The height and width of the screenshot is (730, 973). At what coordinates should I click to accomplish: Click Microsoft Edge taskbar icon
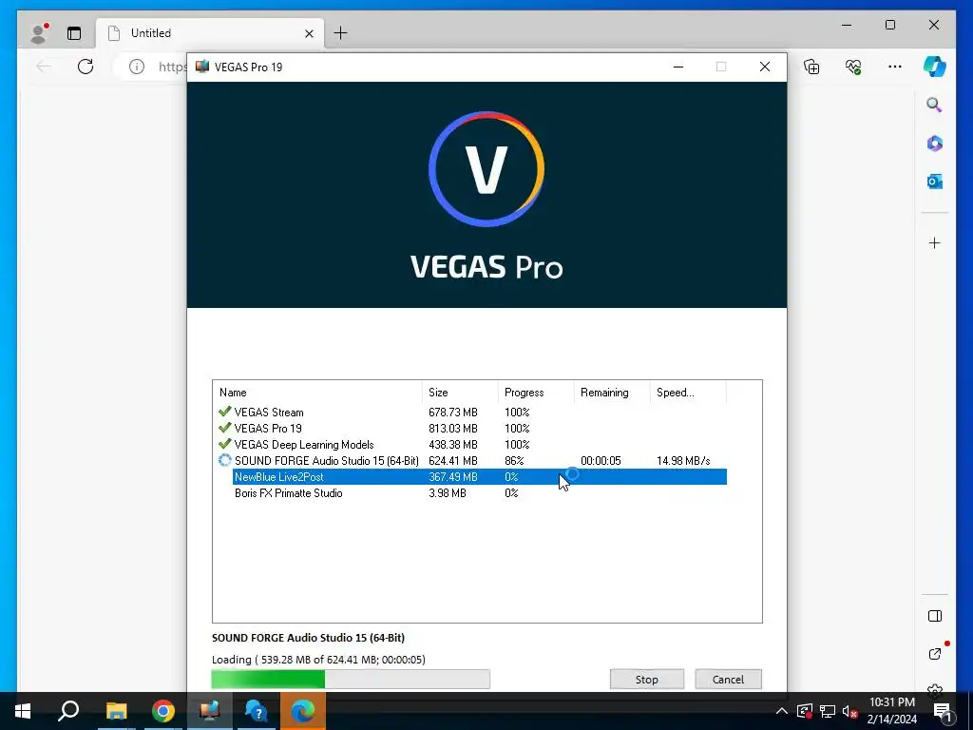pyautogui.click(x=303, y=711)
